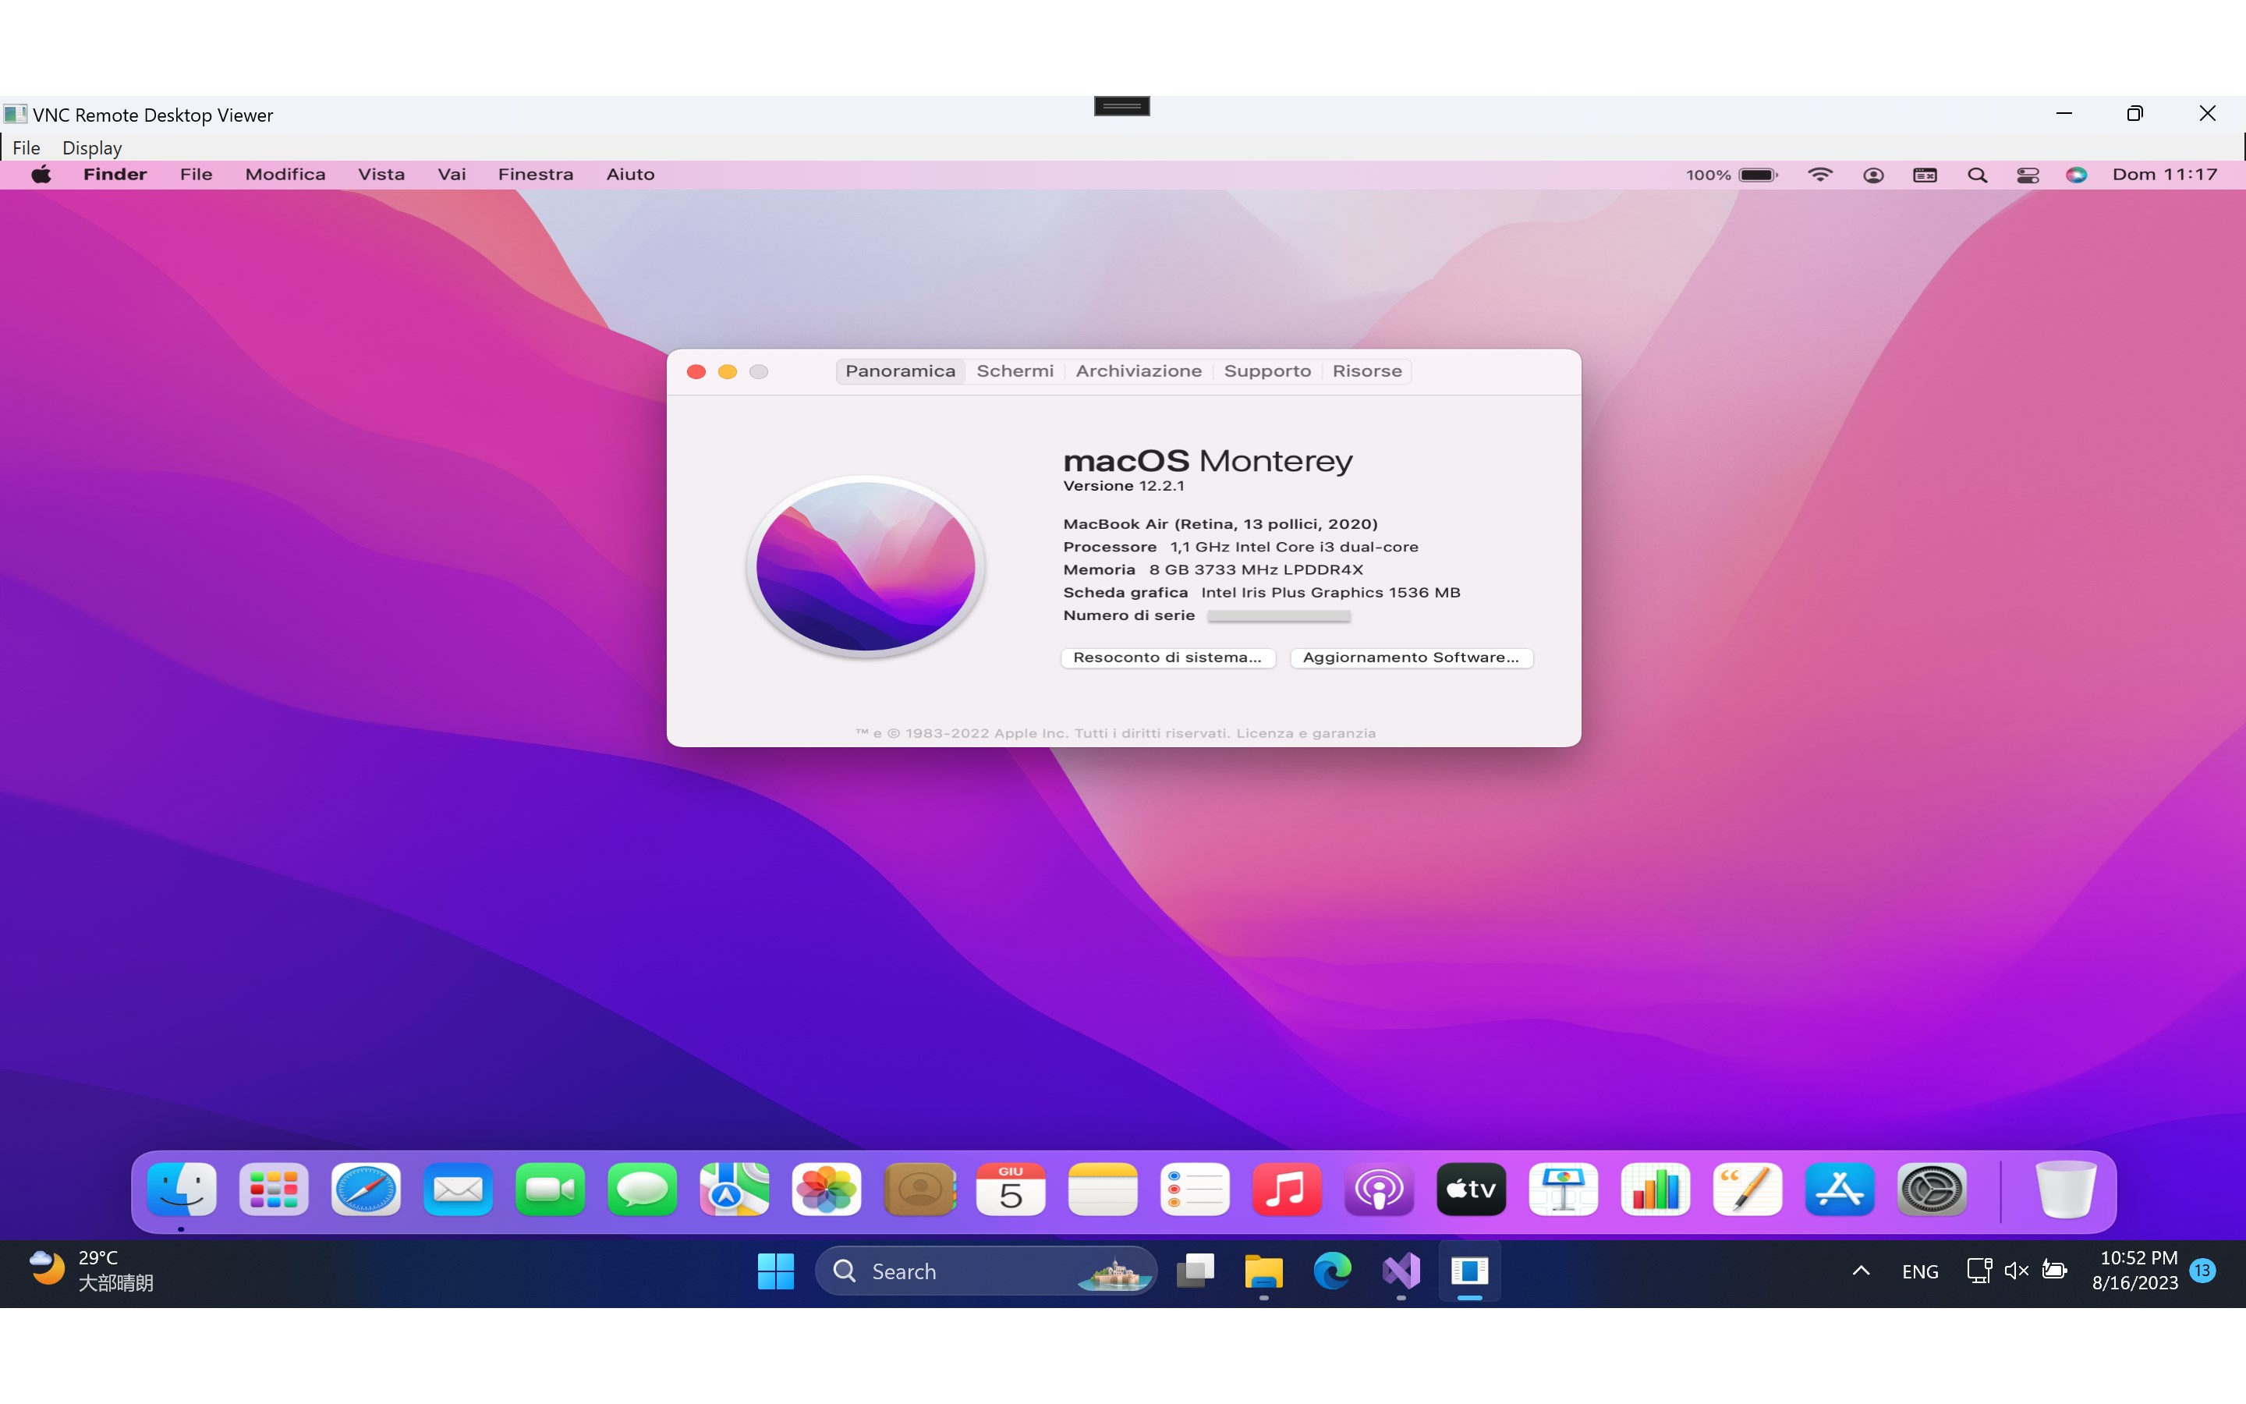
Task: Expand Windows system tray hidden icons
Action: 1861,1271
